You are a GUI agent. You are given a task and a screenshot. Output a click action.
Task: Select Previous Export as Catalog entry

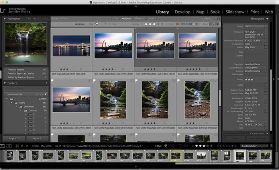point(26,73)
